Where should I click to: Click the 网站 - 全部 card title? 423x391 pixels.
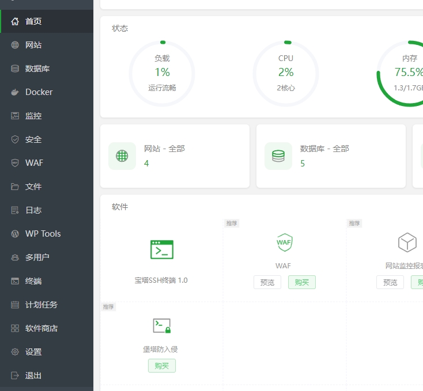pos(164,149)
